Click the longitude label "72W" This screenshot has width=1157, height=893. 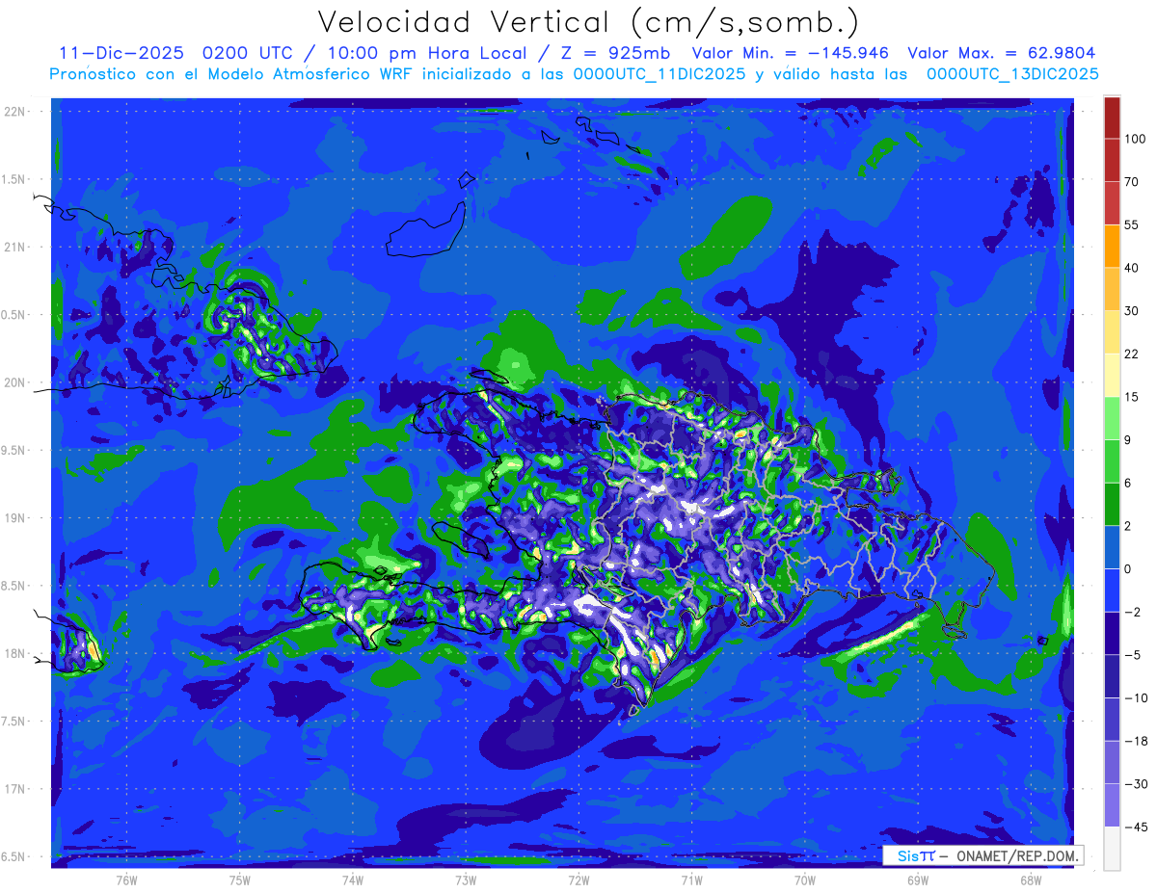578,880
